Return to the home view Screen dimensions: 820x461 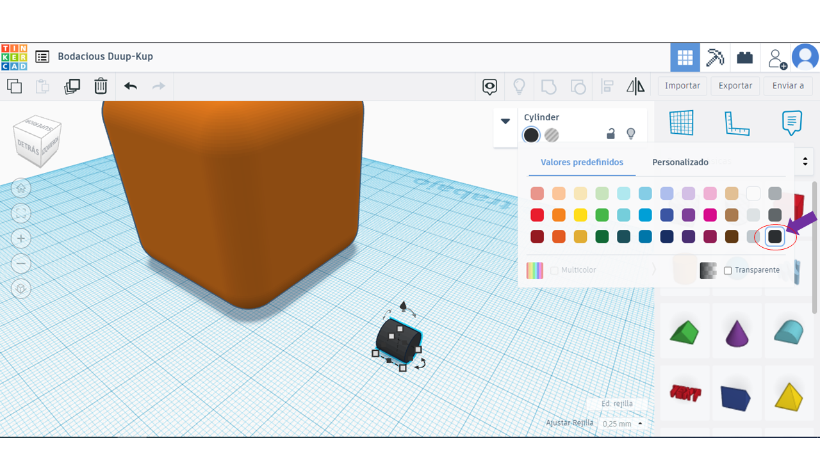[20, 188]
